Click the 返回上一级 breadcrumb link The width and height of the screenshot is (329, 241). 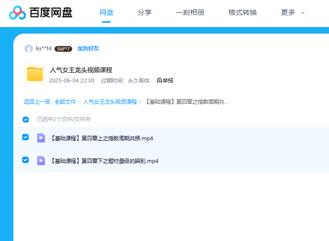(37, 102)
